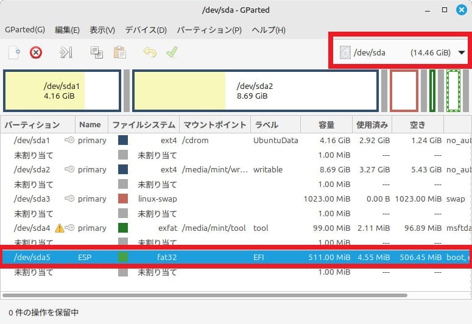Image resolution: width=472 pixels, height=324 pixels.
Task: Click the 空き column header
Action: coord(418,125)
